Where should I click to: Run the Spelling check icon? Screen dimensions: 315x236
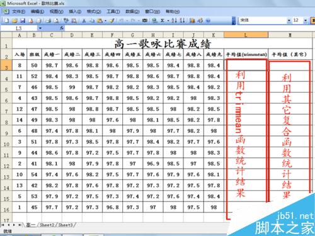coord(66,21)
